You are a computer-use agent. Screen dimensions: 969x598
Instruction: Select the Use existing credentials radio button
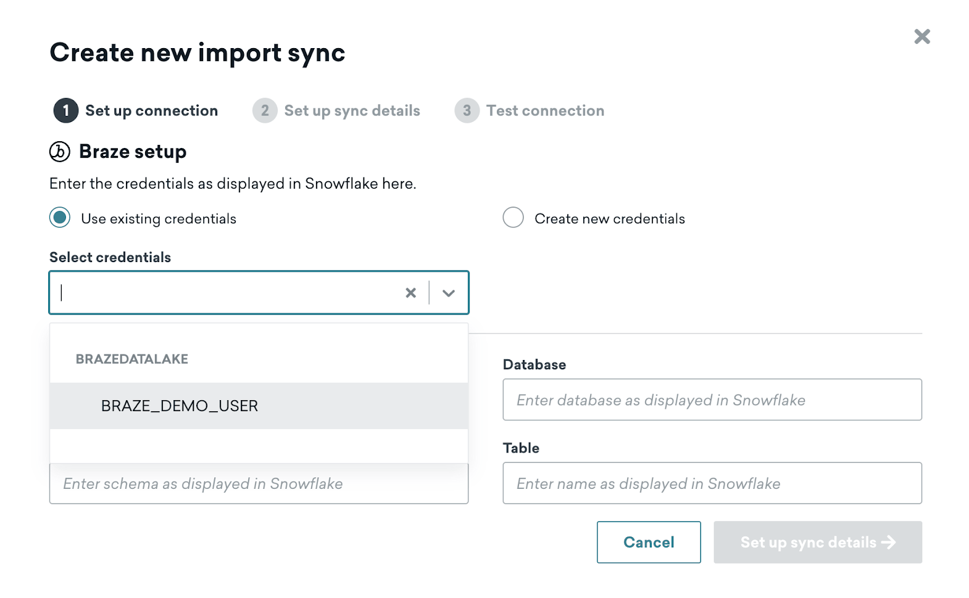(60, 218)
